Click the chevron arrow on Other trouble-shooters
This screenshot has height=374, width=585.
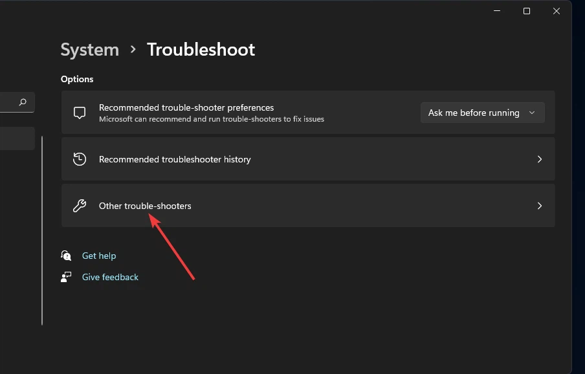click(x=539, y=206)
